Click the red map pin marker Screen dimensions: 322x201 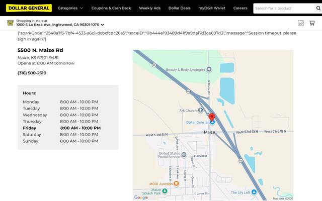click(212, 117)
